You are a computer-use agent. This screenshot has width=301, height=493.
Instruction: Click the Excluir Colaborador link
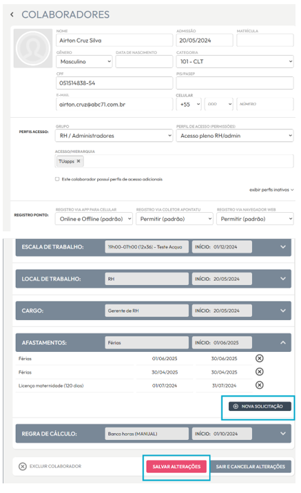tap(55, 466)
